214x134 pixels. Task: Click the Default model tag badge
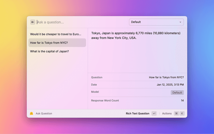pyautogui.click(x=177, y=92)
